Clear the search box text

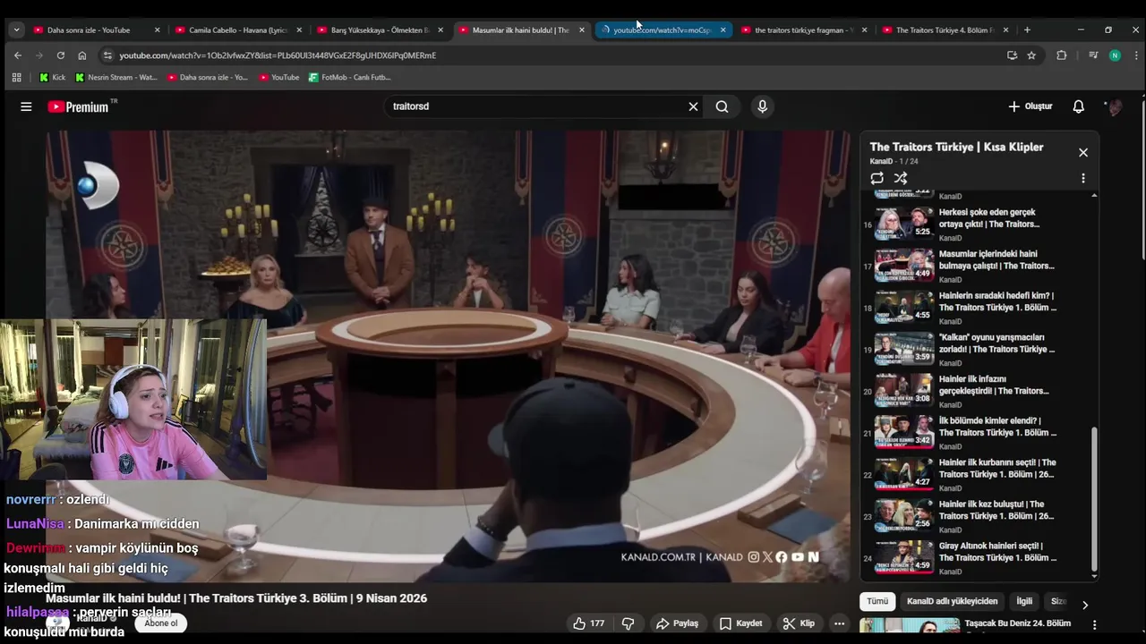coord(693,106)
